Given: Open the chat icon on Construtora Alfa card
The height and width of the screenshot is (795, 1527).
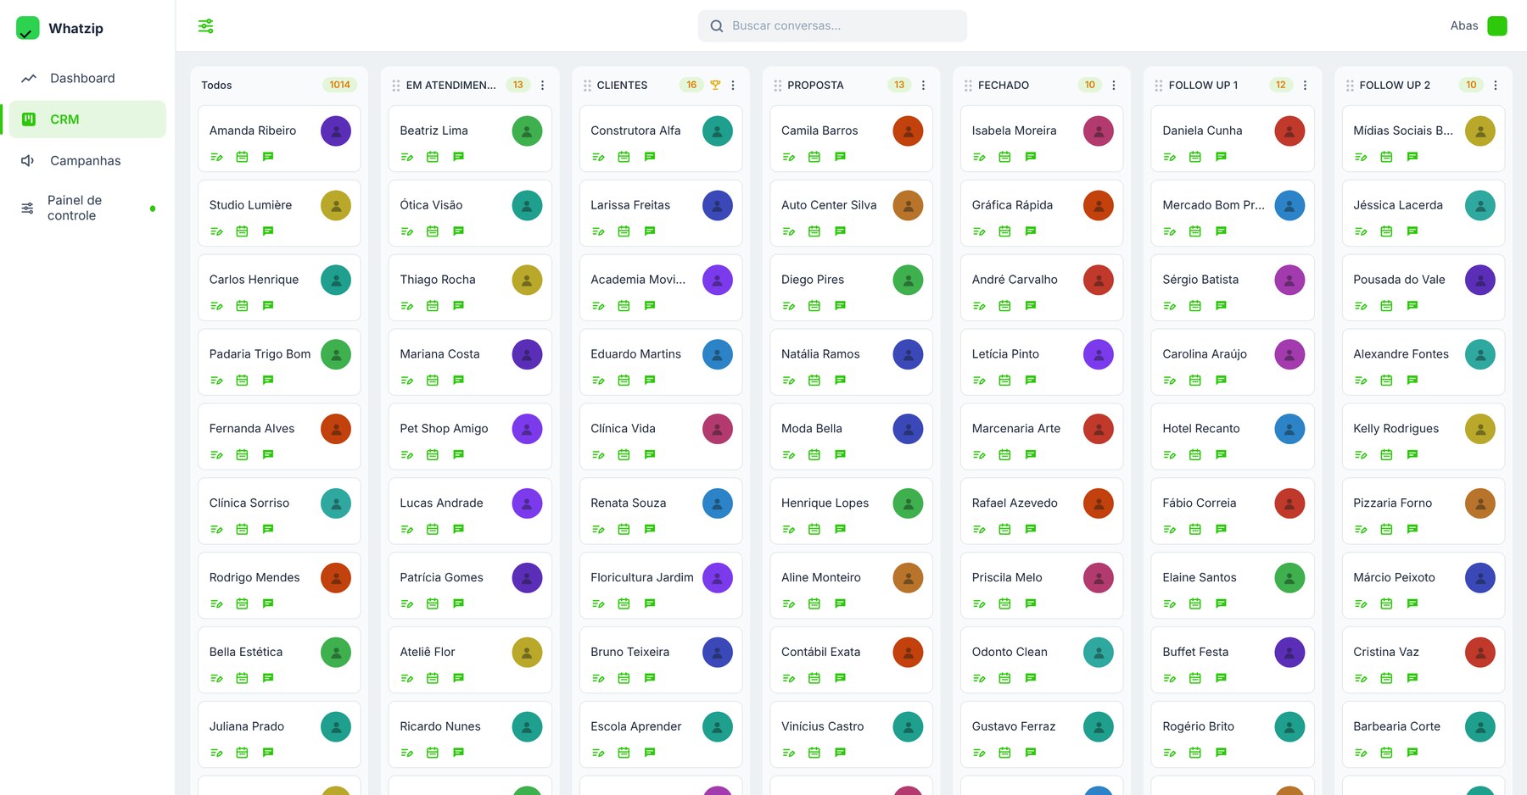Looking at the screenshot, I should pyautogui.click(x=650, y=157).
